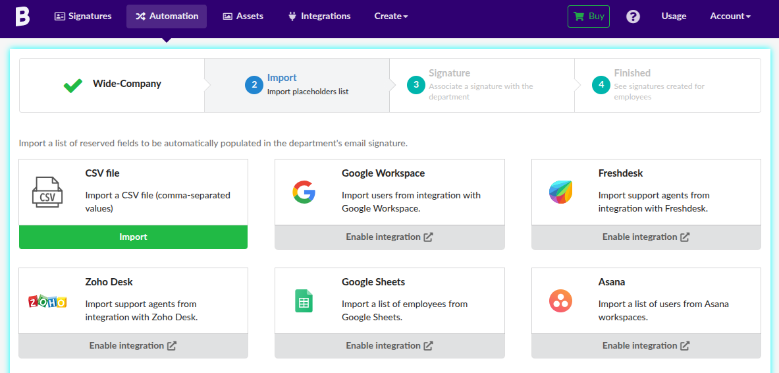Click the CSV file card title
Screen dimensions: 779x373
point(102,173)
